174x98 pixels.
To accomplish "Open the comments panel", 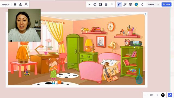I will pos(130,4).
